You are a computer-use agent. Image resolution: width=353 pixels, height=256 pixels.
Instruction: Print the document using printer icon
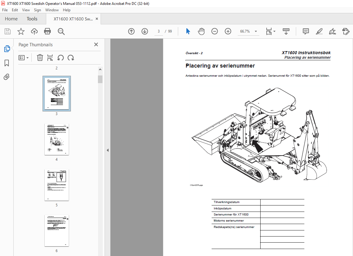47,31
